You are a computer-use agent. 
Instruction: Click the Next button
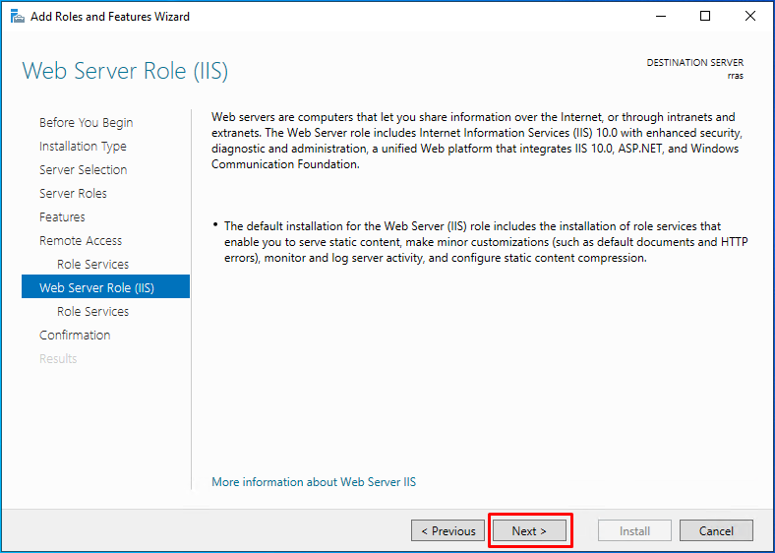pyautogui.click(x=529, y=530)
